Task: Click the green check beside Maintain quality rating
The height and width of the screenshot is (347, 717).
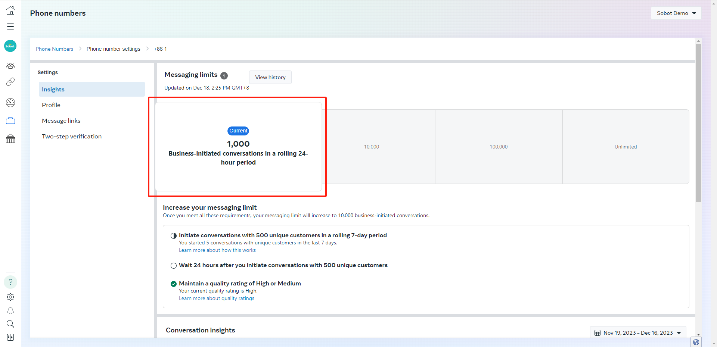Action: coord(174,284)
